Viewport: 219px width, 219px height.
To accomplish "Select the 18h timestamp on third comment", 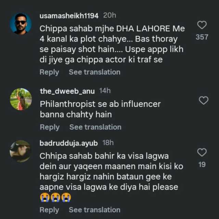I will (x=108, y=143).
